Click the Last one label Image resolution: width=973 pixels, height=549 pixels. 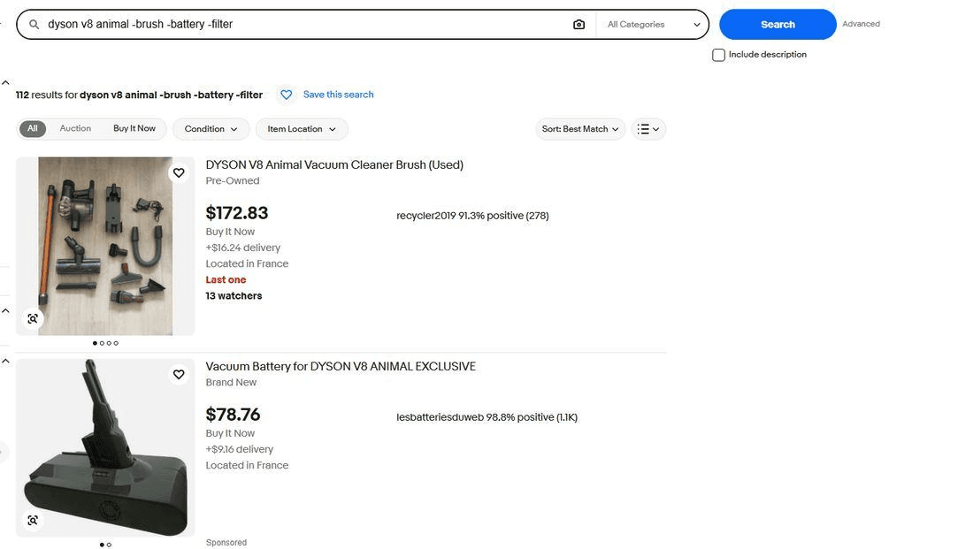pos(226,279)
